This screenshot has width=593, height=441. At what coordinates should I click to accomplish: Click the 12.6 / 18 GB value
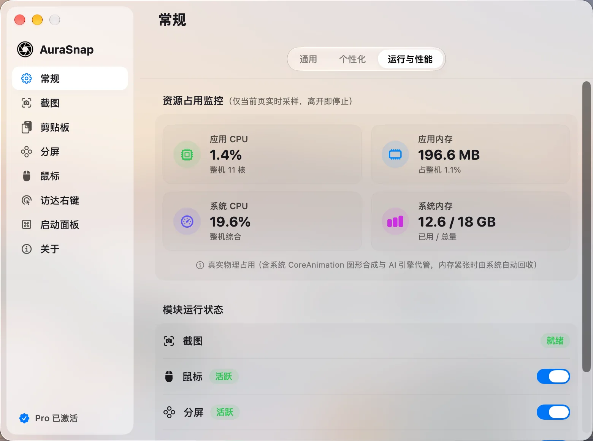click(457, 222)
